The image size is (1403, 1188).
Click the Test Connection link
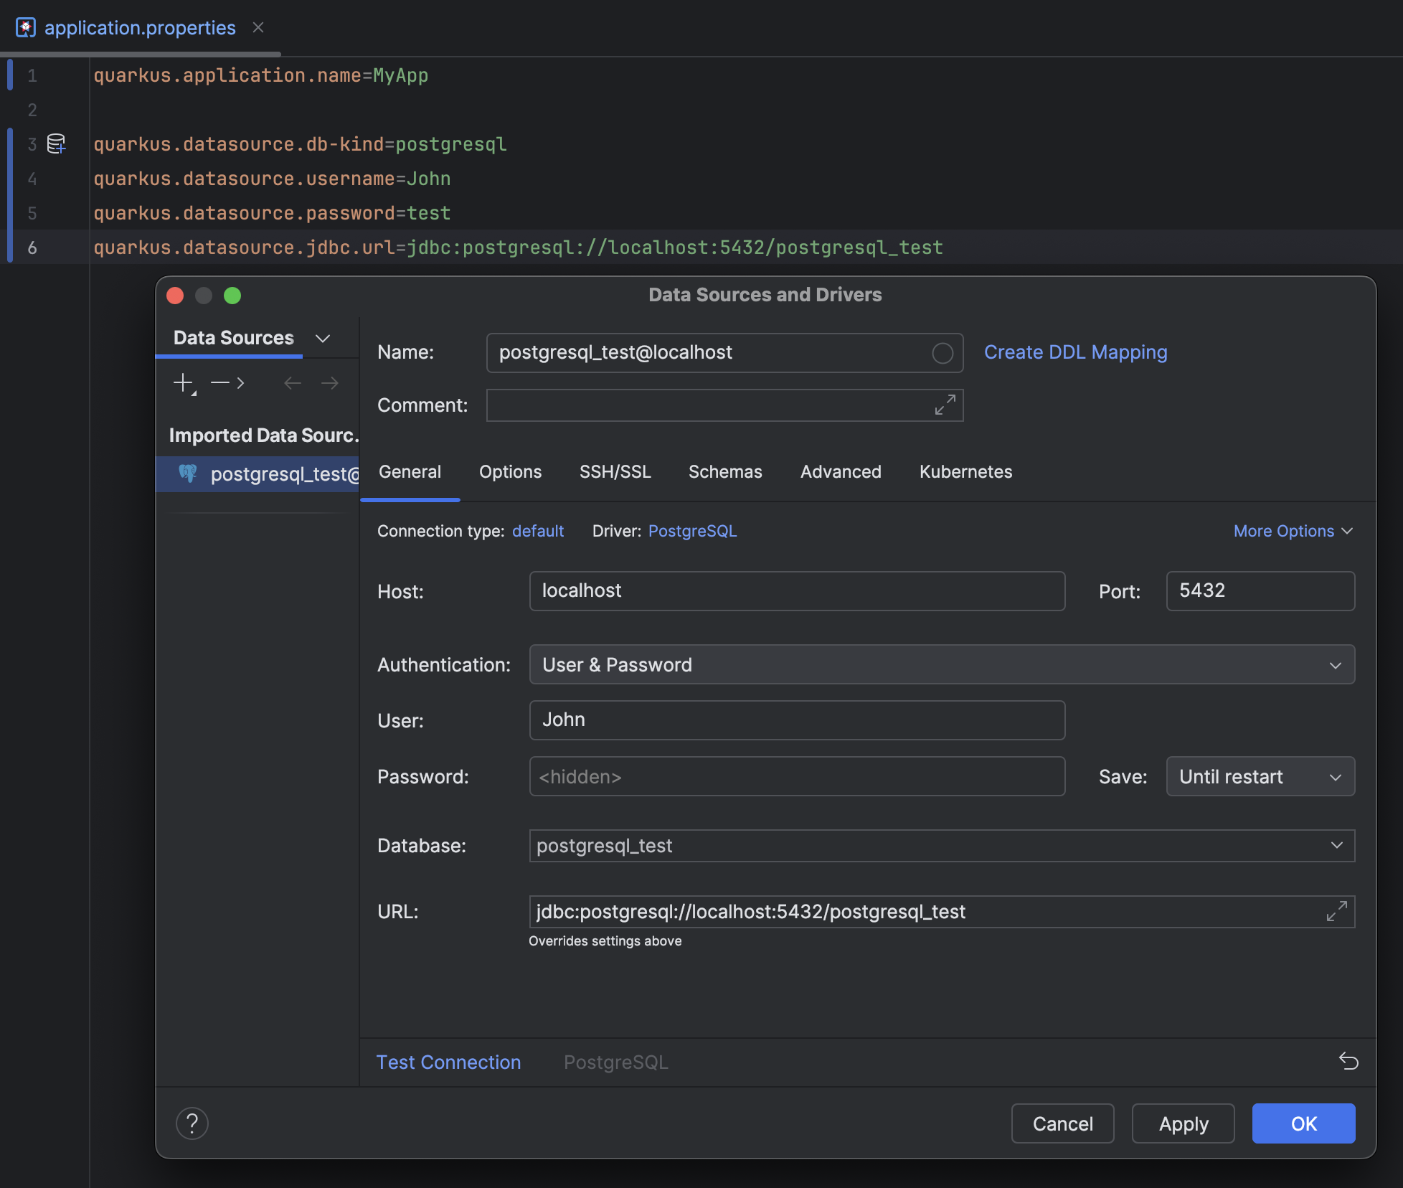coord(448,1062)
